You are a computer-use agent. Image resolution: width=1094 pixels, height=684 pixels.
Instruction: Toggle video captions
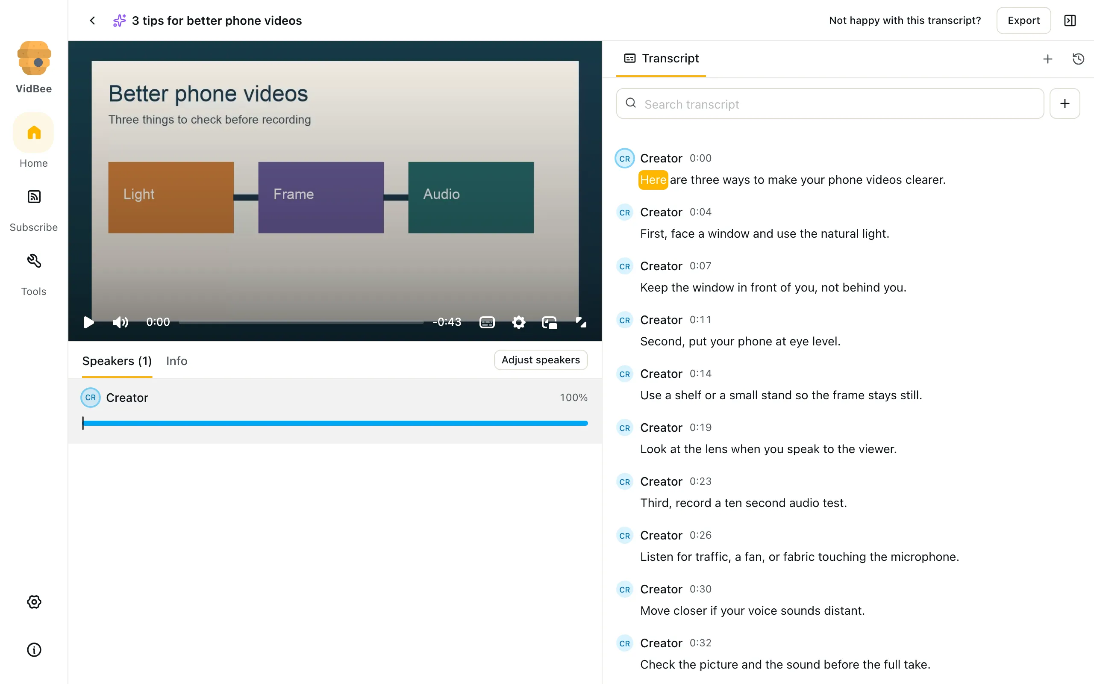[x=487, y=322]
